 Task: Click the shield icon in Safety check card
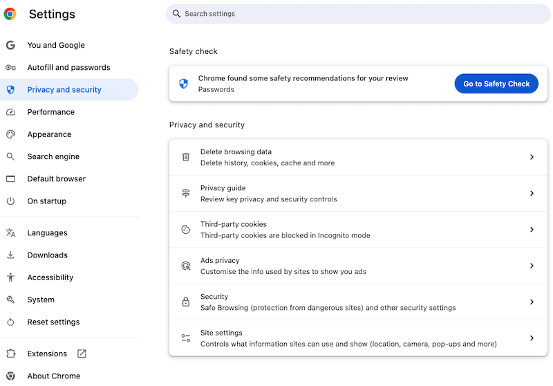[183, 84]
